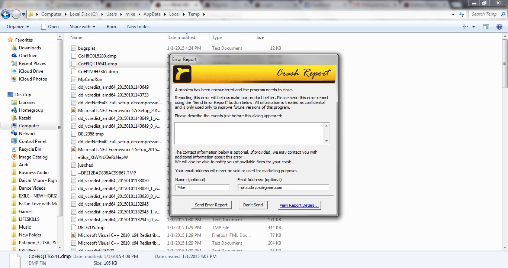Select CoH9QTT6S41.dmp file
The image size is (508, 268).
[97, 64]
